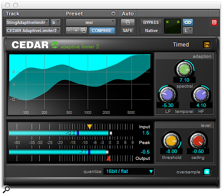
Task: Click the adaption panel title
Action: 202,56
